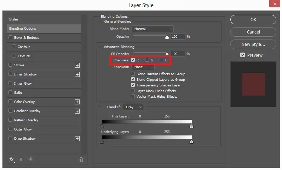This screenshot has width=282, height=170.
Task: Enable Bevel & Emboss checkbox
Action: (x=10, y=37)
